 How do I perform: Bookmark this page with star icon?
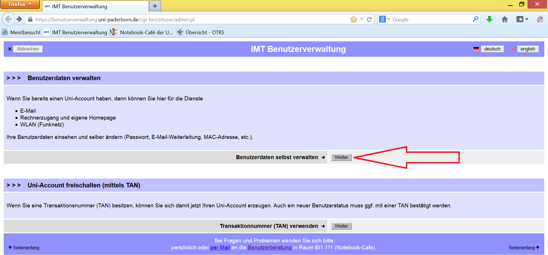pyautogui.click(x=353, y=19)
